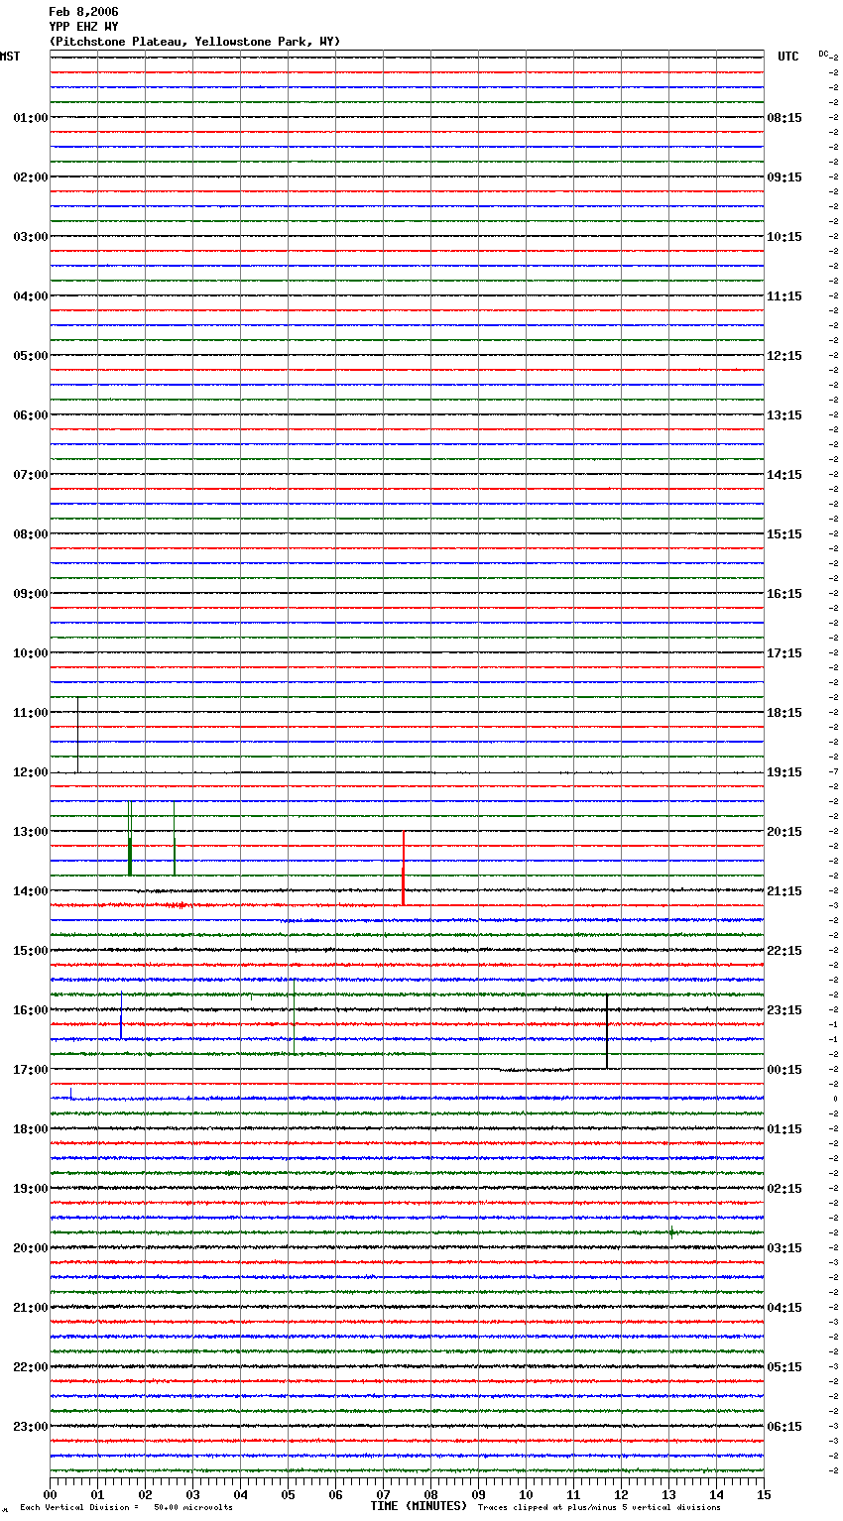
Task: Select the 23:00 MST hour label
Action: point(31,1427)
